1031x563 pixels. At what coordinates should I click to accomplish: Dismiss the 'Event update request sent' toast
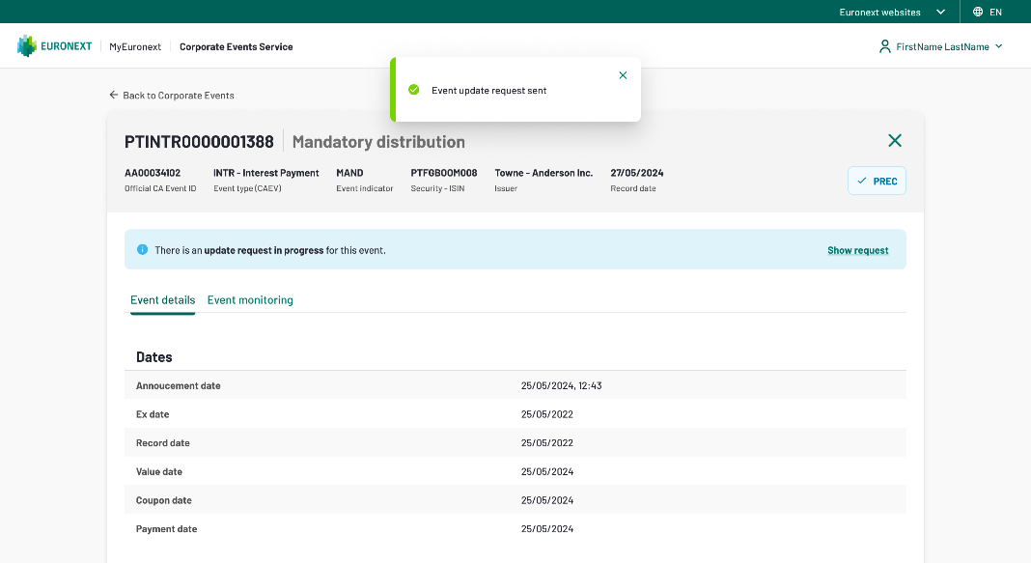point(623,75)
